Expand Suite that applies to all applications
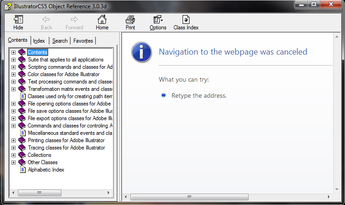 [13, 60]
